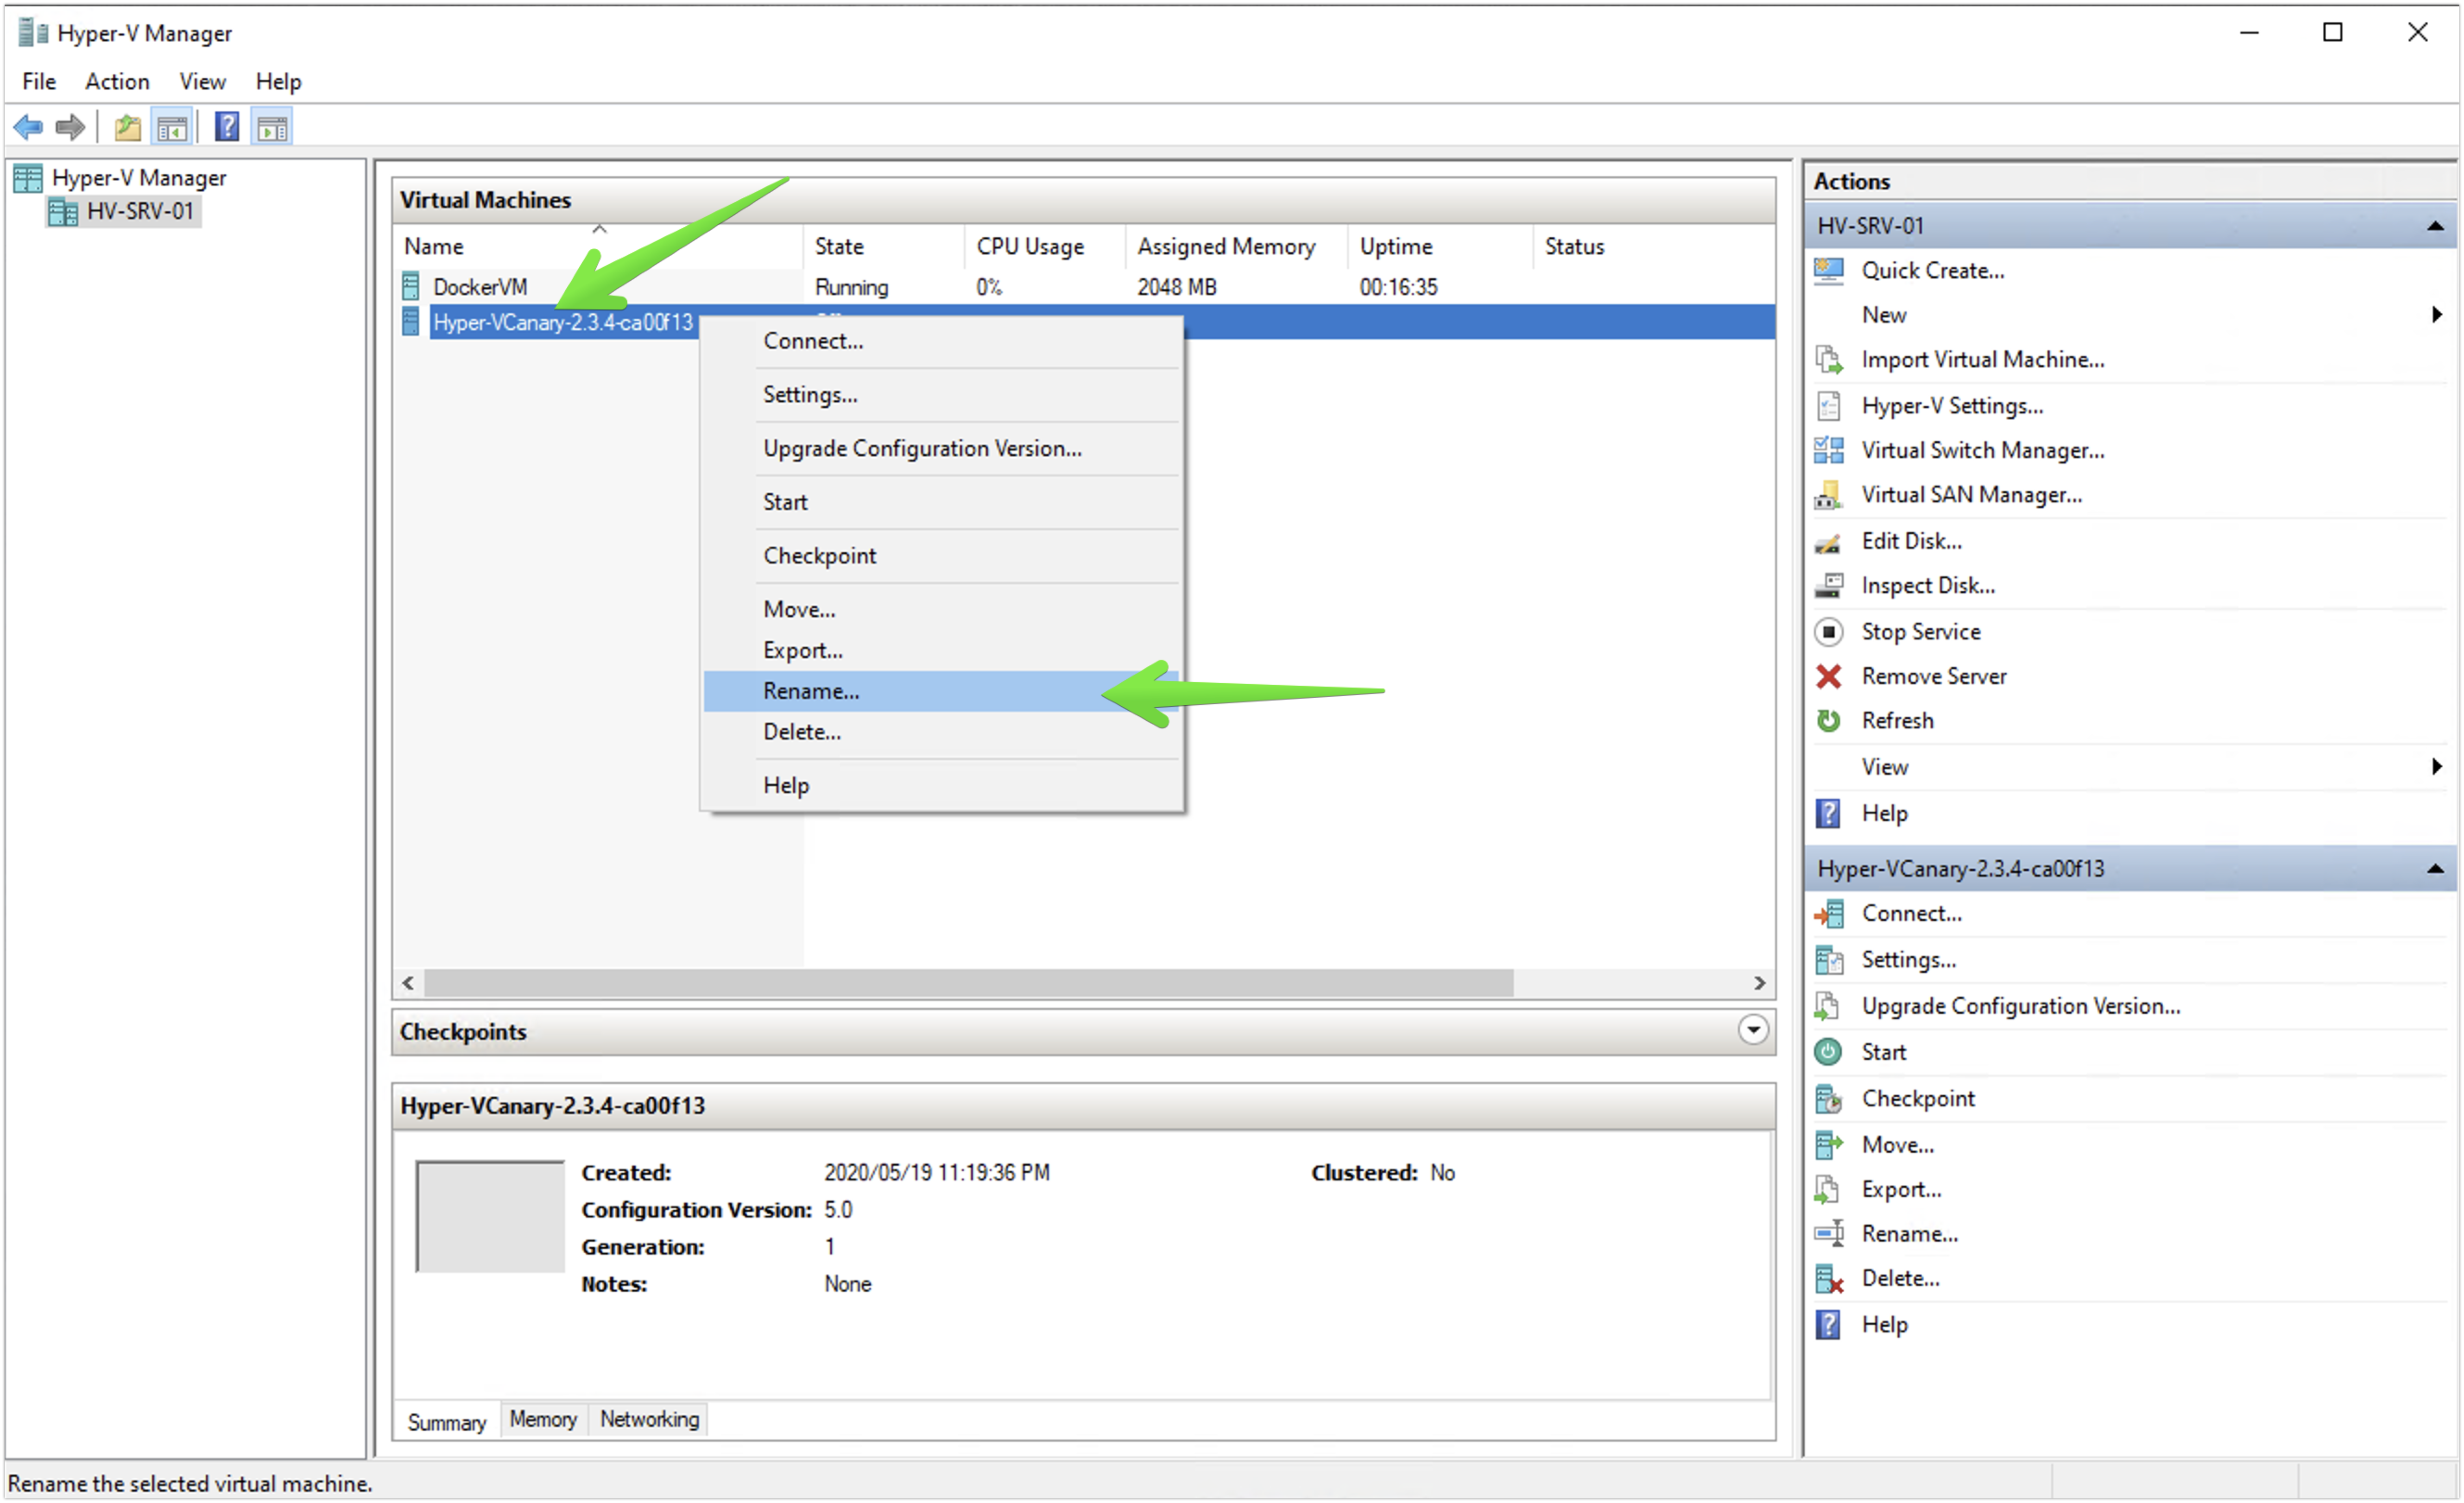Click the Hyper-V Settings icon
The width and height of the screenshot is (2464, 1503).
pos(1829,406)
